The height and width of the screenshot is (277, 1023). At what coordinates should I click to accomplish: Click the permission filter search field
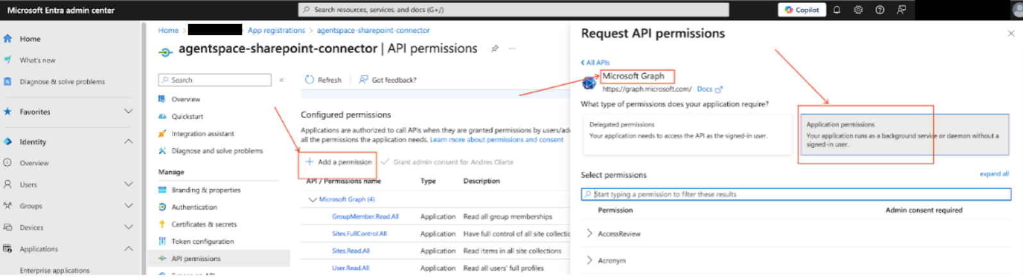[795, 194]
